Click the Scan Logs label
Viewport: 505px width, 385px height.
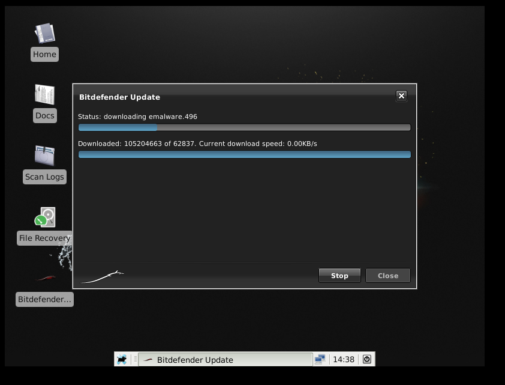click(x=44, y=177)
